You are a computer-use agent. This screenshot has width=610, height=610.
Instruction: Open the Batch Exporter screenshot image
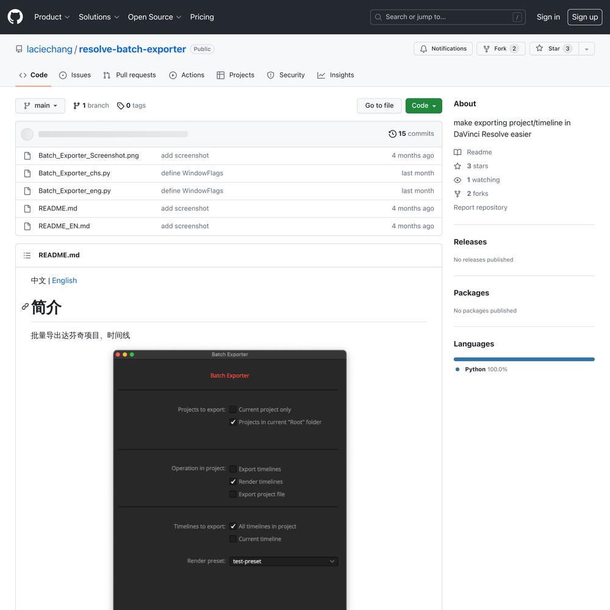(229, 480)
